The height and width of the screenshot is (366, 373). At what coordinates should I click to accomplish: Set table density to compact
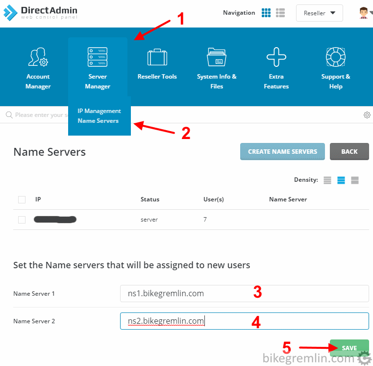coord(327,180)
